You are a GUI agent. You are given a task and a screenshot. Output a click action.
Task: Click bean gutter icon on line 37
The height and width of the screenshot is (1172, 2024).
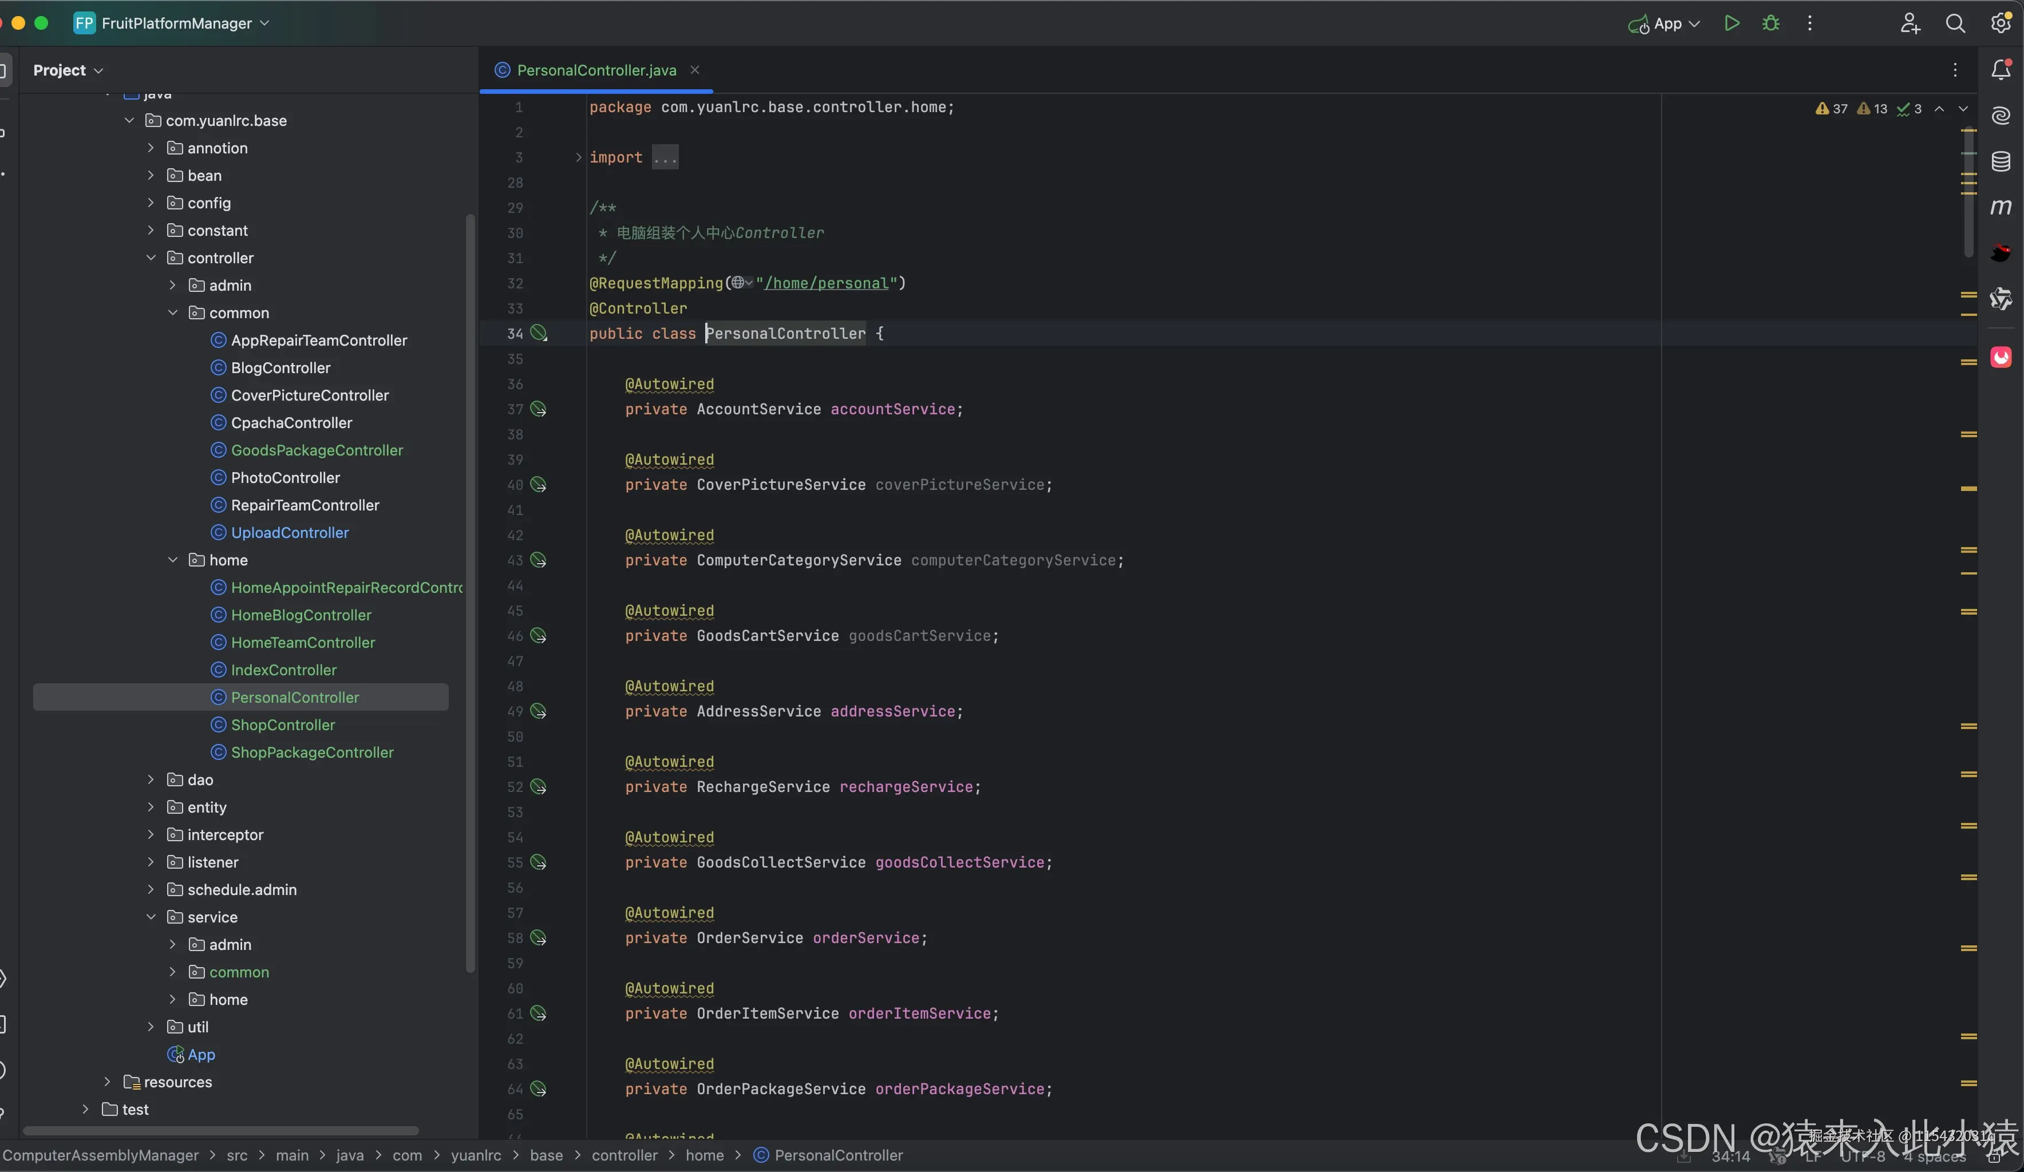539,409
